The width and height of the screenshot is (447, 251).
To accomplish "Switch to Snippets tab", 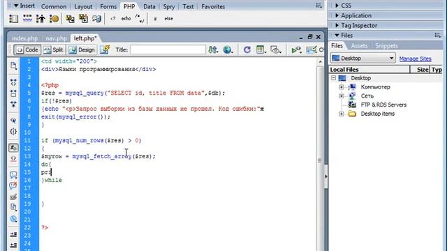I will [386, 46].
